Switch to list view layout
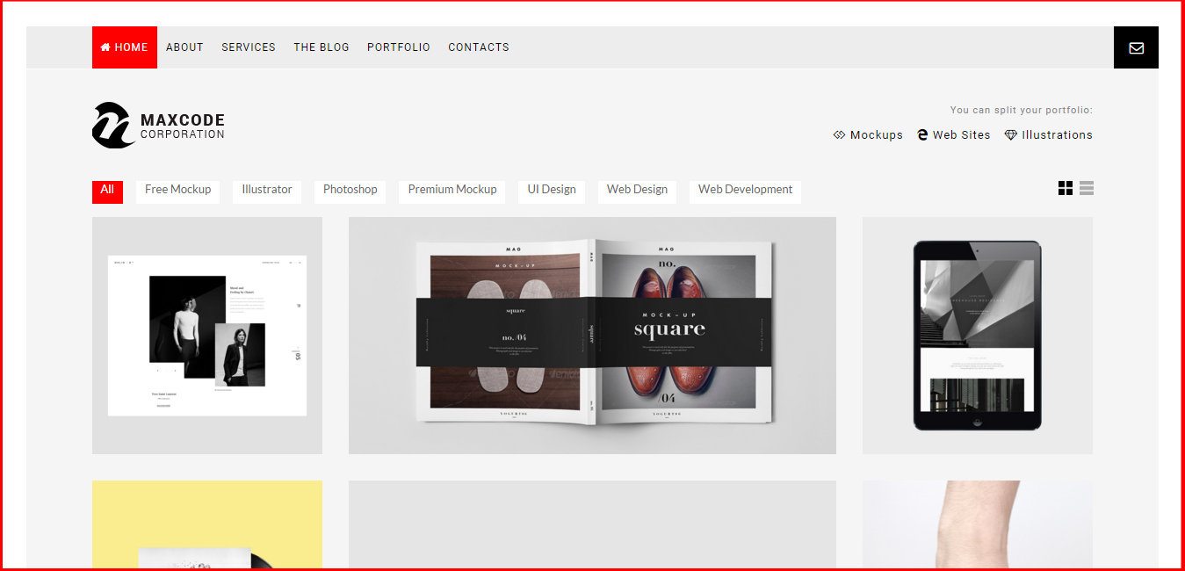Viewport: 1185px width, 571px height. pos(1087,188)
